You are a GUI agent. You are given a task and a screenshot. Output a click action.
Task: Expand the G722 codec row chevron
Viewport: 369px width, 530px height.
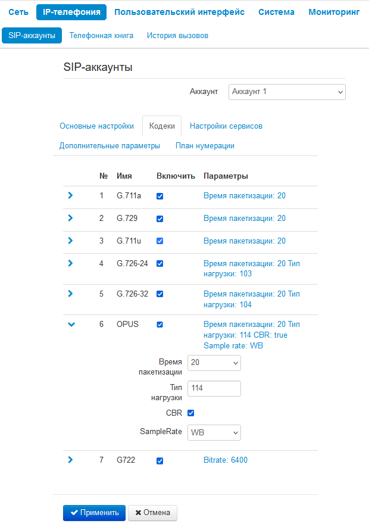pos(70,460)
